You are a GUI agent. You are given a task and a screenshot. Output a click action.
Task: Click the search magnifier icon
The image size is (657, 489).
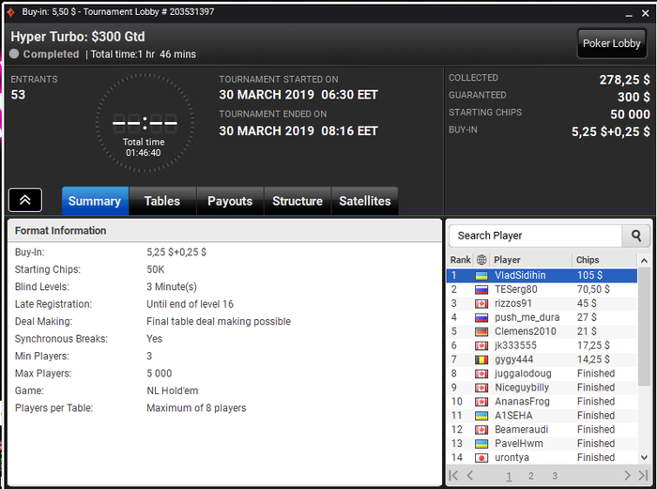(x=635, y=236)
